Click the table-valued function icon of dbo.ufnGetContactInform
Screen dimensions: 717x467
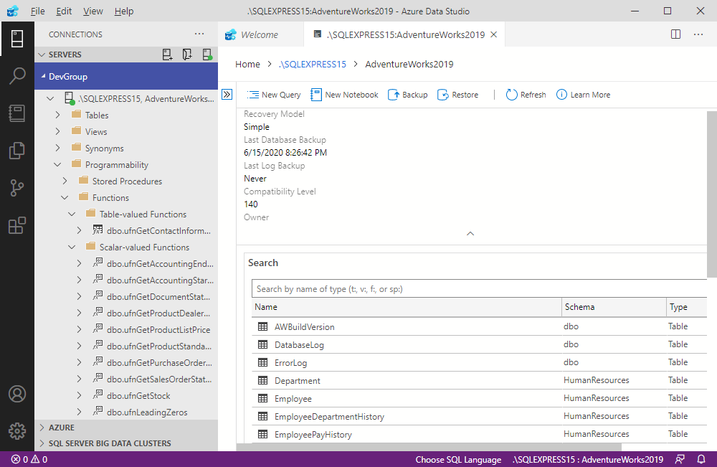point(98,230)
